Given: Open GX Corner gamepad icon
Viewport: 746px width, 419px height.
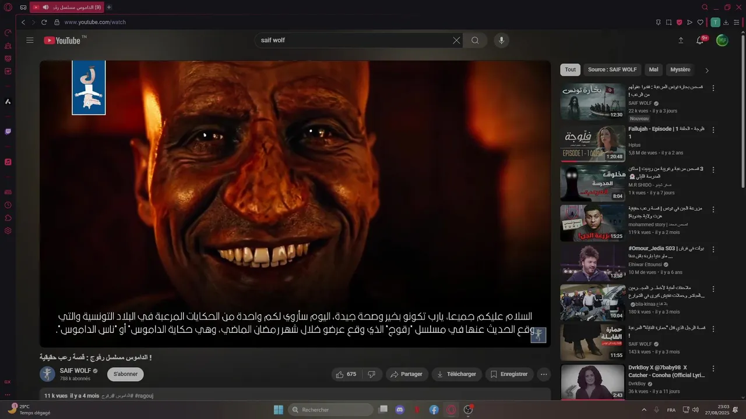Looking at the screenshot, I should click(x=23, y=7).
